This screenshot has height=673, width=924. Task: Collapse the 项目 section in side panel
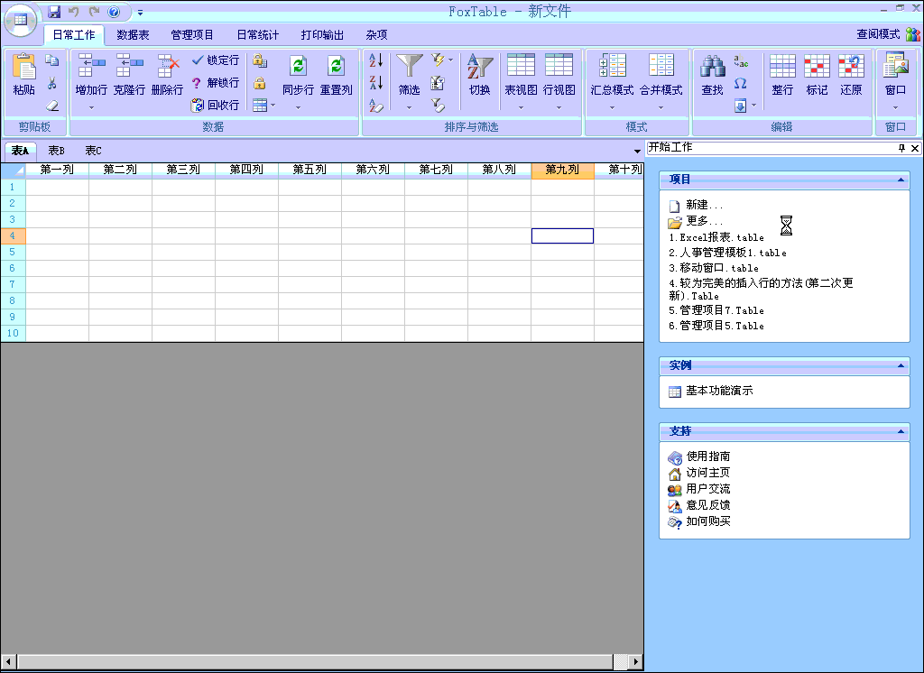point(901,180)
